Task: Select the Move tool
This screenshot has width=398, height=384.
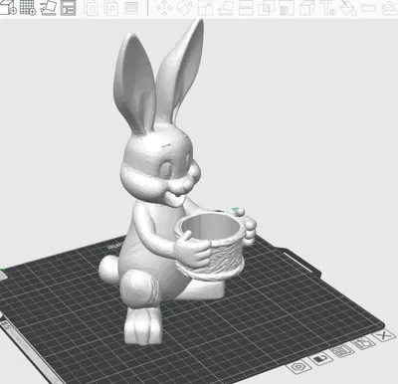Action: [x=164, y=8]
